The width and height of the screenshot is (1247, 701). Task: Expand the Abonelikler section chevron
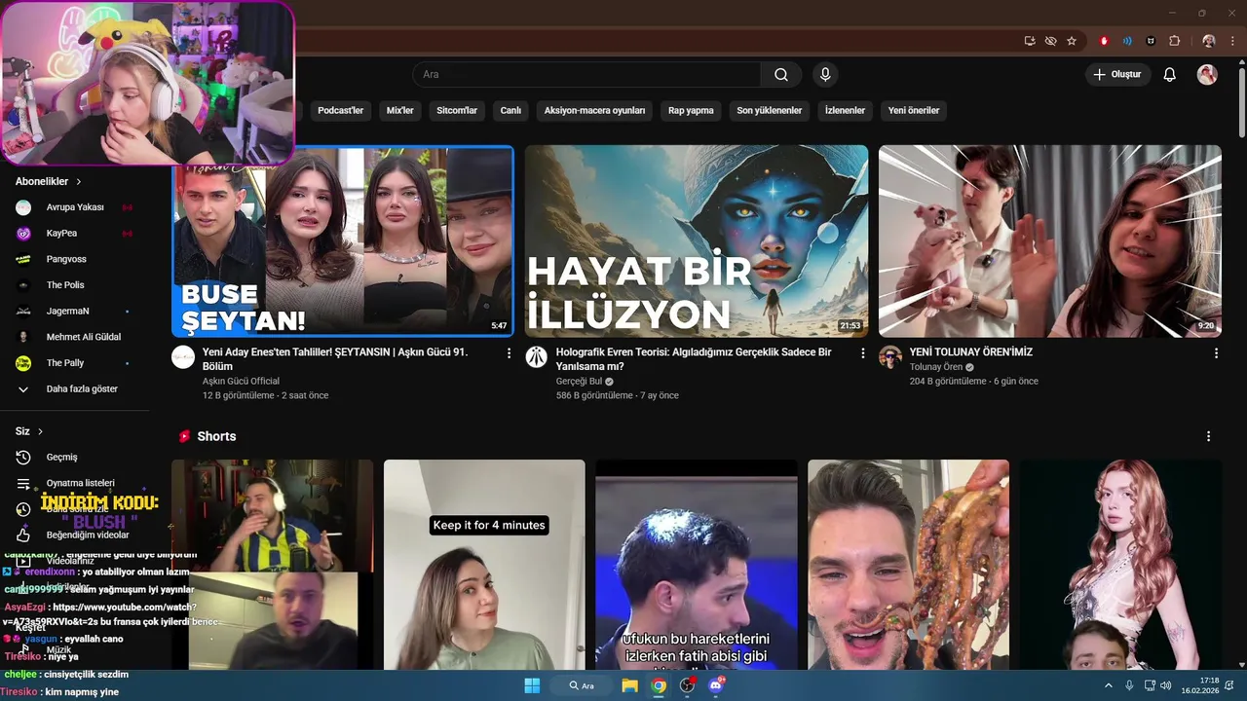(79, 182)
